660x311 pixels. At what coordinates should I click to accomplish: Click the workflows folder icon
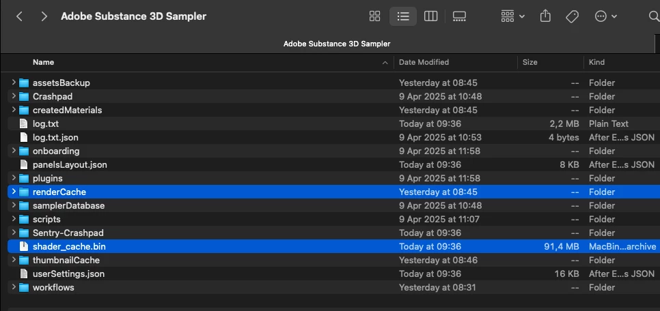point(24,287)
